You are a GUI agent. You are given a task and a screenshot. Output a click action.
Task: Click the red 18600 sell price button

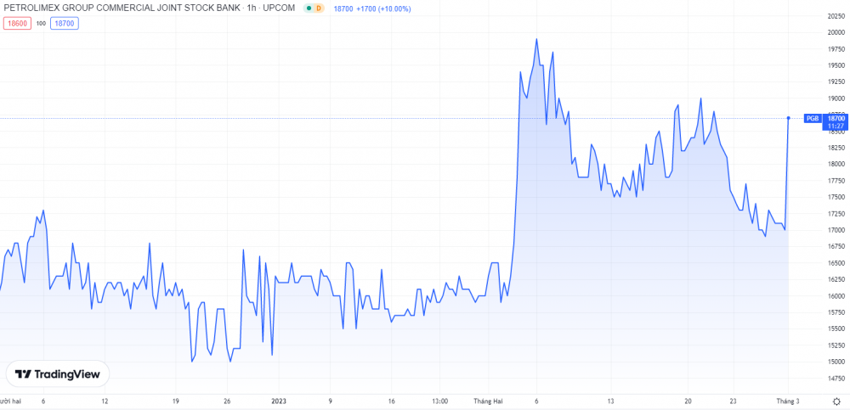(17, 23)
